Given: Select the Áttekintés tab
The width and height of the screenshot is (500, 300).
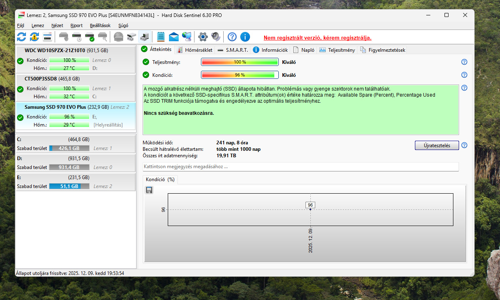Looking at the screenshot, I should click(x=156, y=49).
